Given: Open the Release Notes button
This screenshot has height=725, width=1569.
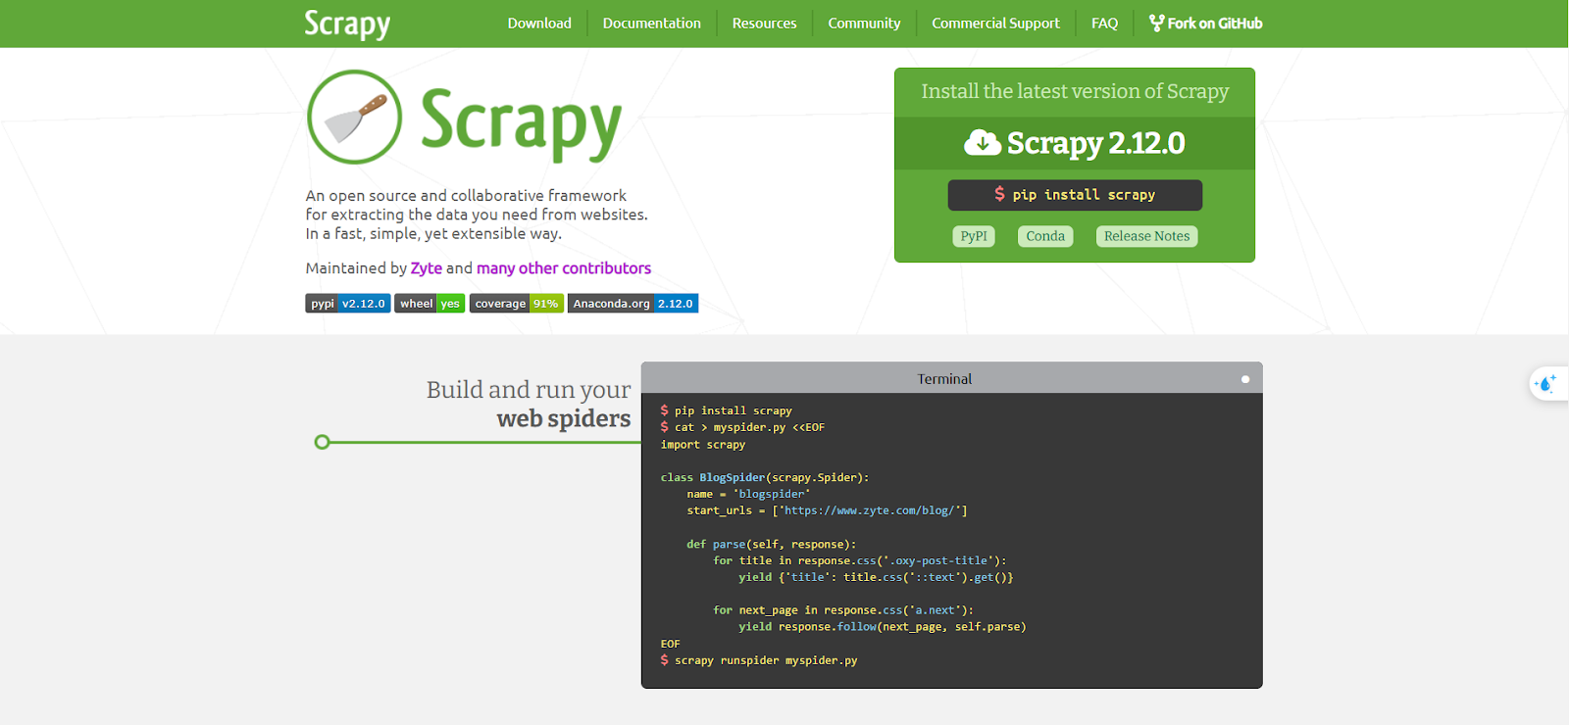Looking at the screenshot, I should point(1146,236).
